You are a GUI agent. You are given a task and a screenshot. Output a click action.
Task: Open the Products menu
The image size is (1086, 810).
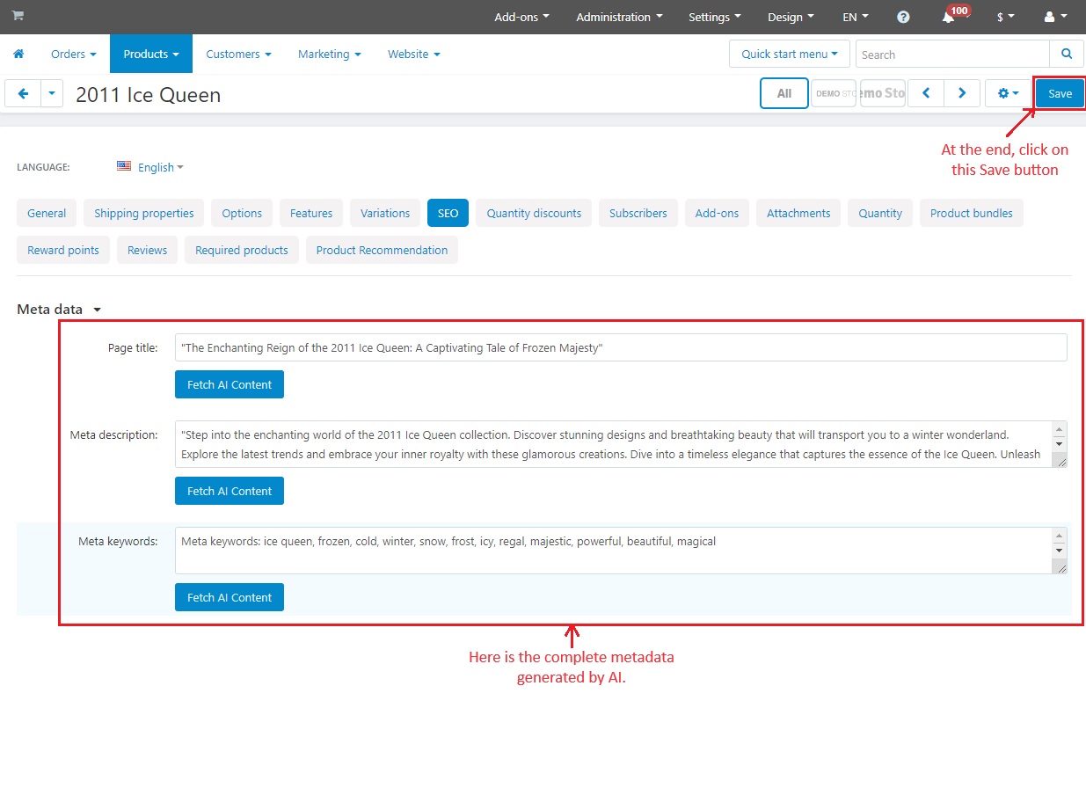[151, 54]
